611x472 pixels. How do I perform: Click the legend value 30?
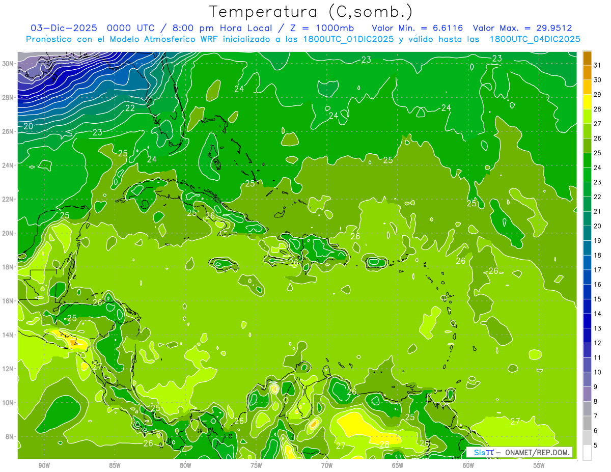tap(598, 80)
